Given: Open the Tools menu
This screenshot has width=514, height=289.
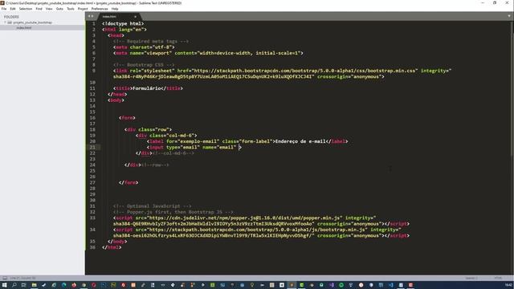Looking at the screenshot, I should coord(71,9).
